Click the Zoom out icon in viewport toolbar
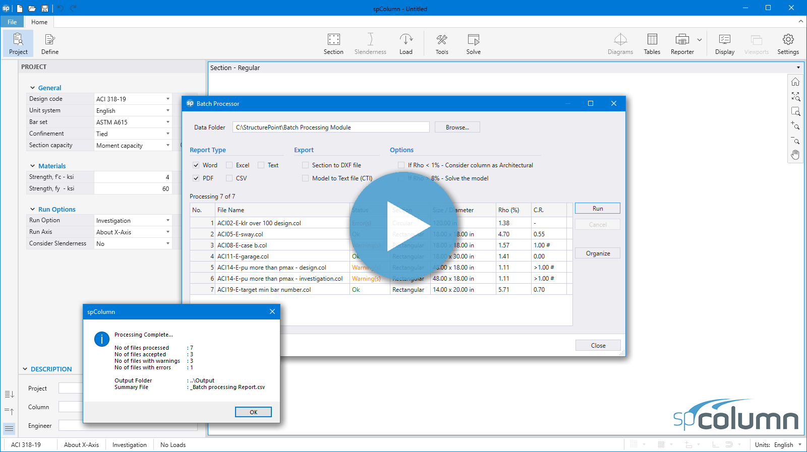The image size is (807, 452). (x=795, y=140)
